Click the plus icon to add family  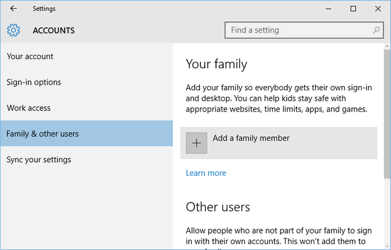(x=197, y=143)
